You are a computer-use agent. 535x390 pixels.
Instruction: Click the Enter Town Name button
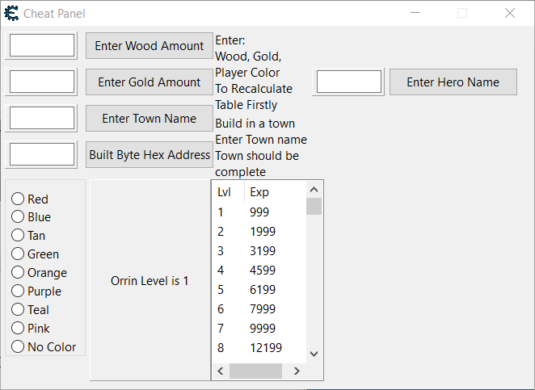pos(149,119)
